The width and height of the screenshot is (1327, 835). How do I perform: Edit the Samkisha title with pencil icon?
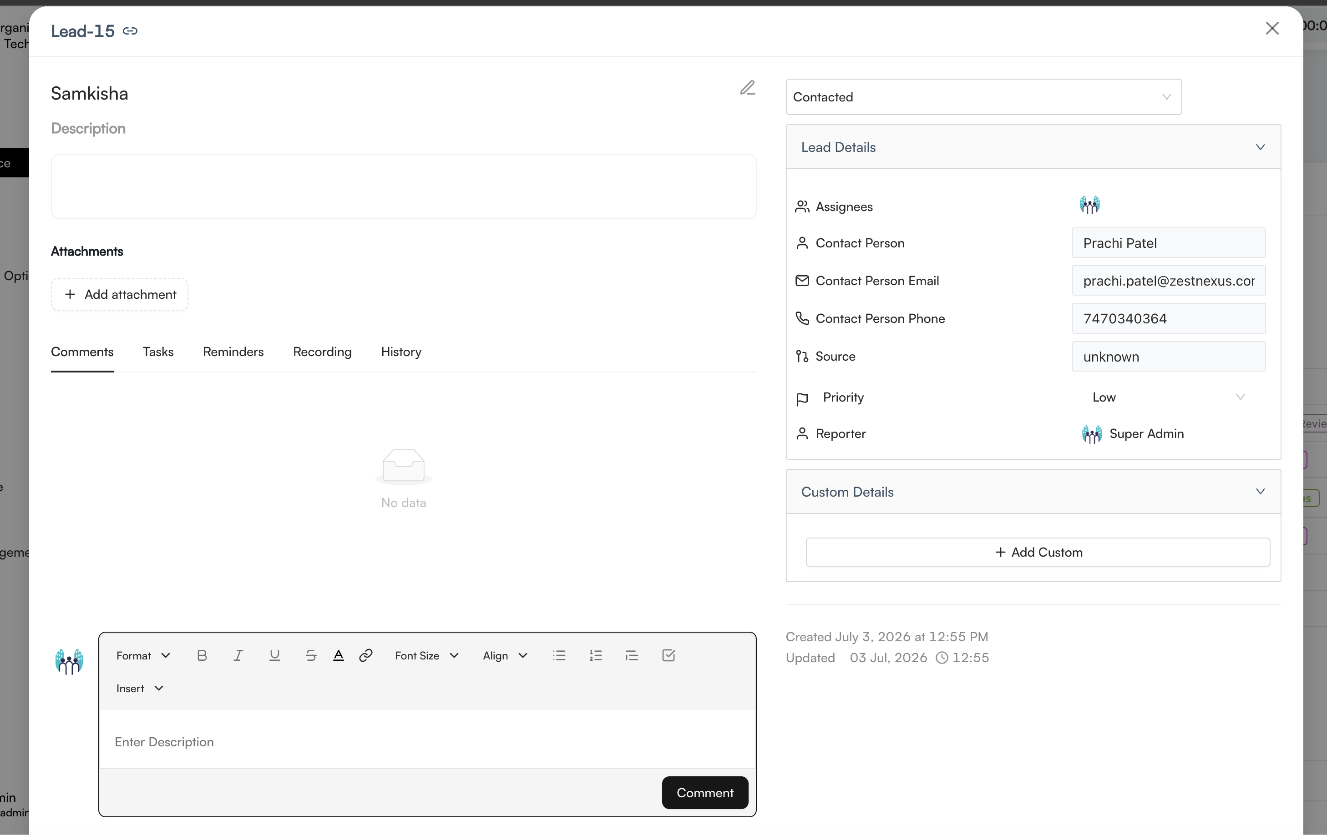(x=747, y=88)
